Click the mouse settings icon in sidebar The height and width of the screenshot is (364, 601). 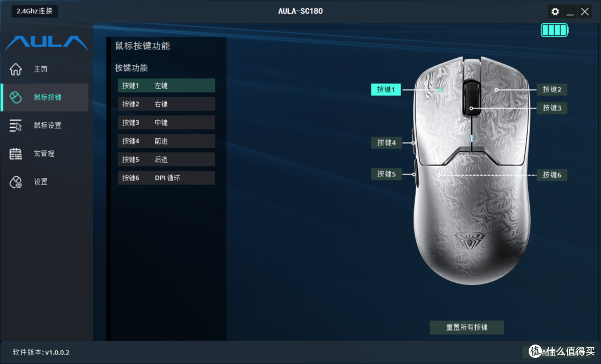pos(16,126)
